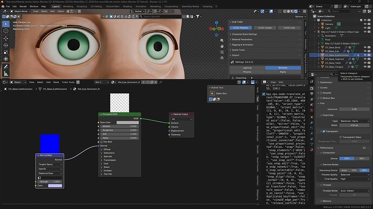The width and height of the screenshot is (373, 209).
Task: Open the Pixel Filter Type Blackman-Harris dropdown
Action: pos(355,121)
